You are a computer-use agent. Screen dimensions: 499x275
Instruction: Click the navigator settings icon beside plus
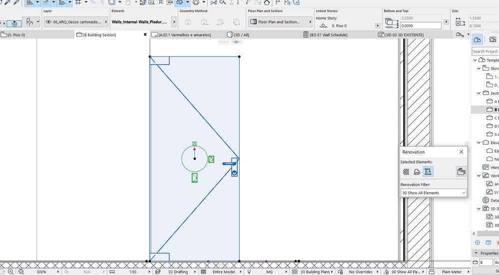pos(488,243)
